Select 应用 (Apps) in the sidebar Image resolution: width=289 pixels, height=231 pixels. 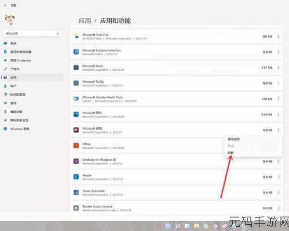click(32, 77)
